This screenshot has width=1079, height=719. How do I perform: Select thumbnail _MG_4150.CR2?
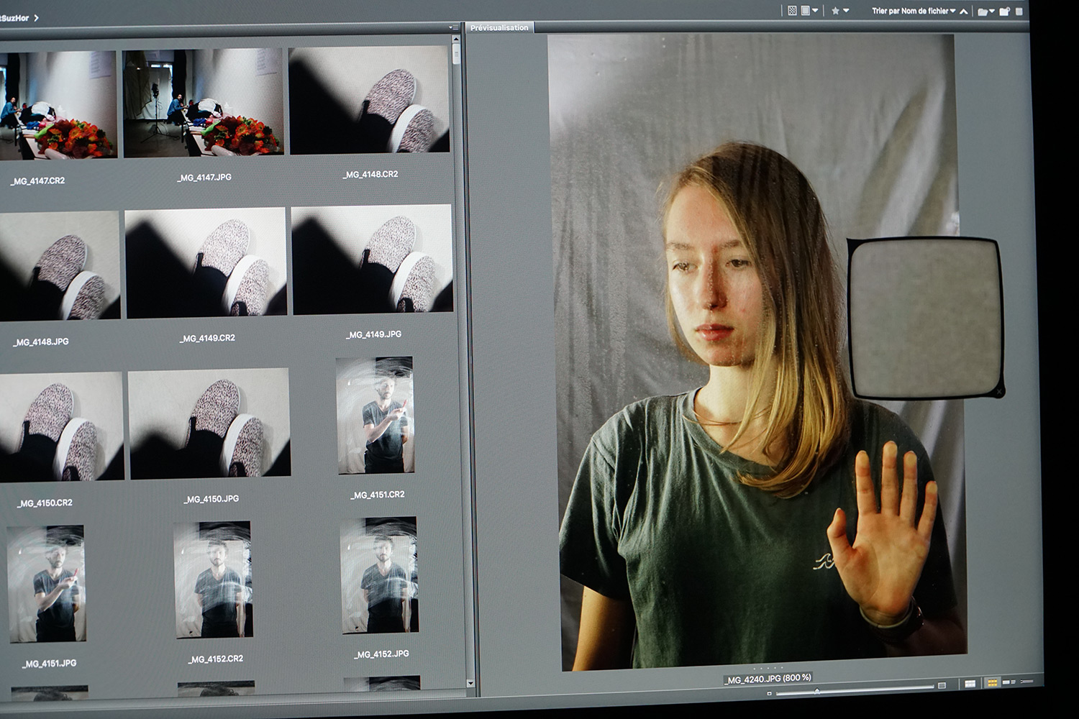61,427
